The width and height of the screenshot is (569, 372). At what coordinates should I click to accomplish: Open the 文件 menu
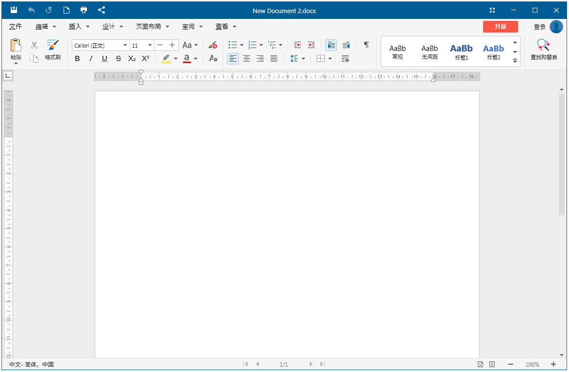point(16,27)
